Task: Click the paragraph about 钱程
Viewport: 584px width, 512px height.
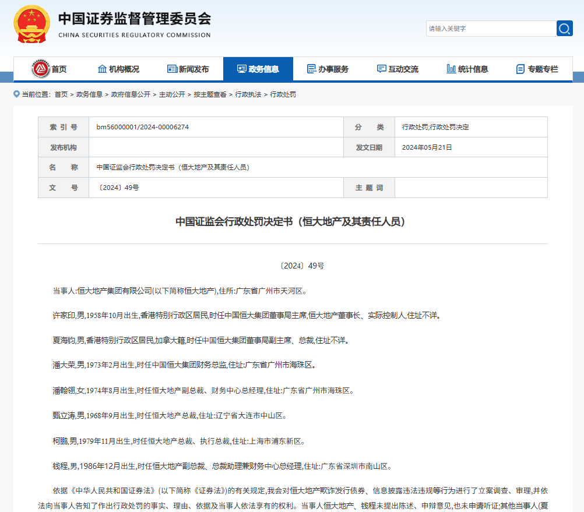Action: [x=223, y=466]
